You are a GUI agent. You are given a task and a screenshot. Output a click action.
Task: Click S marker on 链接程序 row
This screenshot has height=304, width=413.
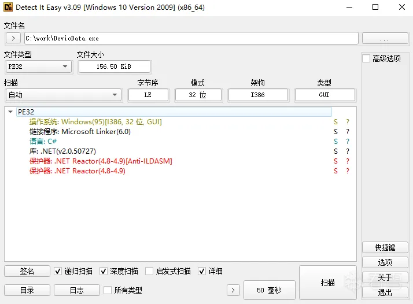[x=335, y=132]
